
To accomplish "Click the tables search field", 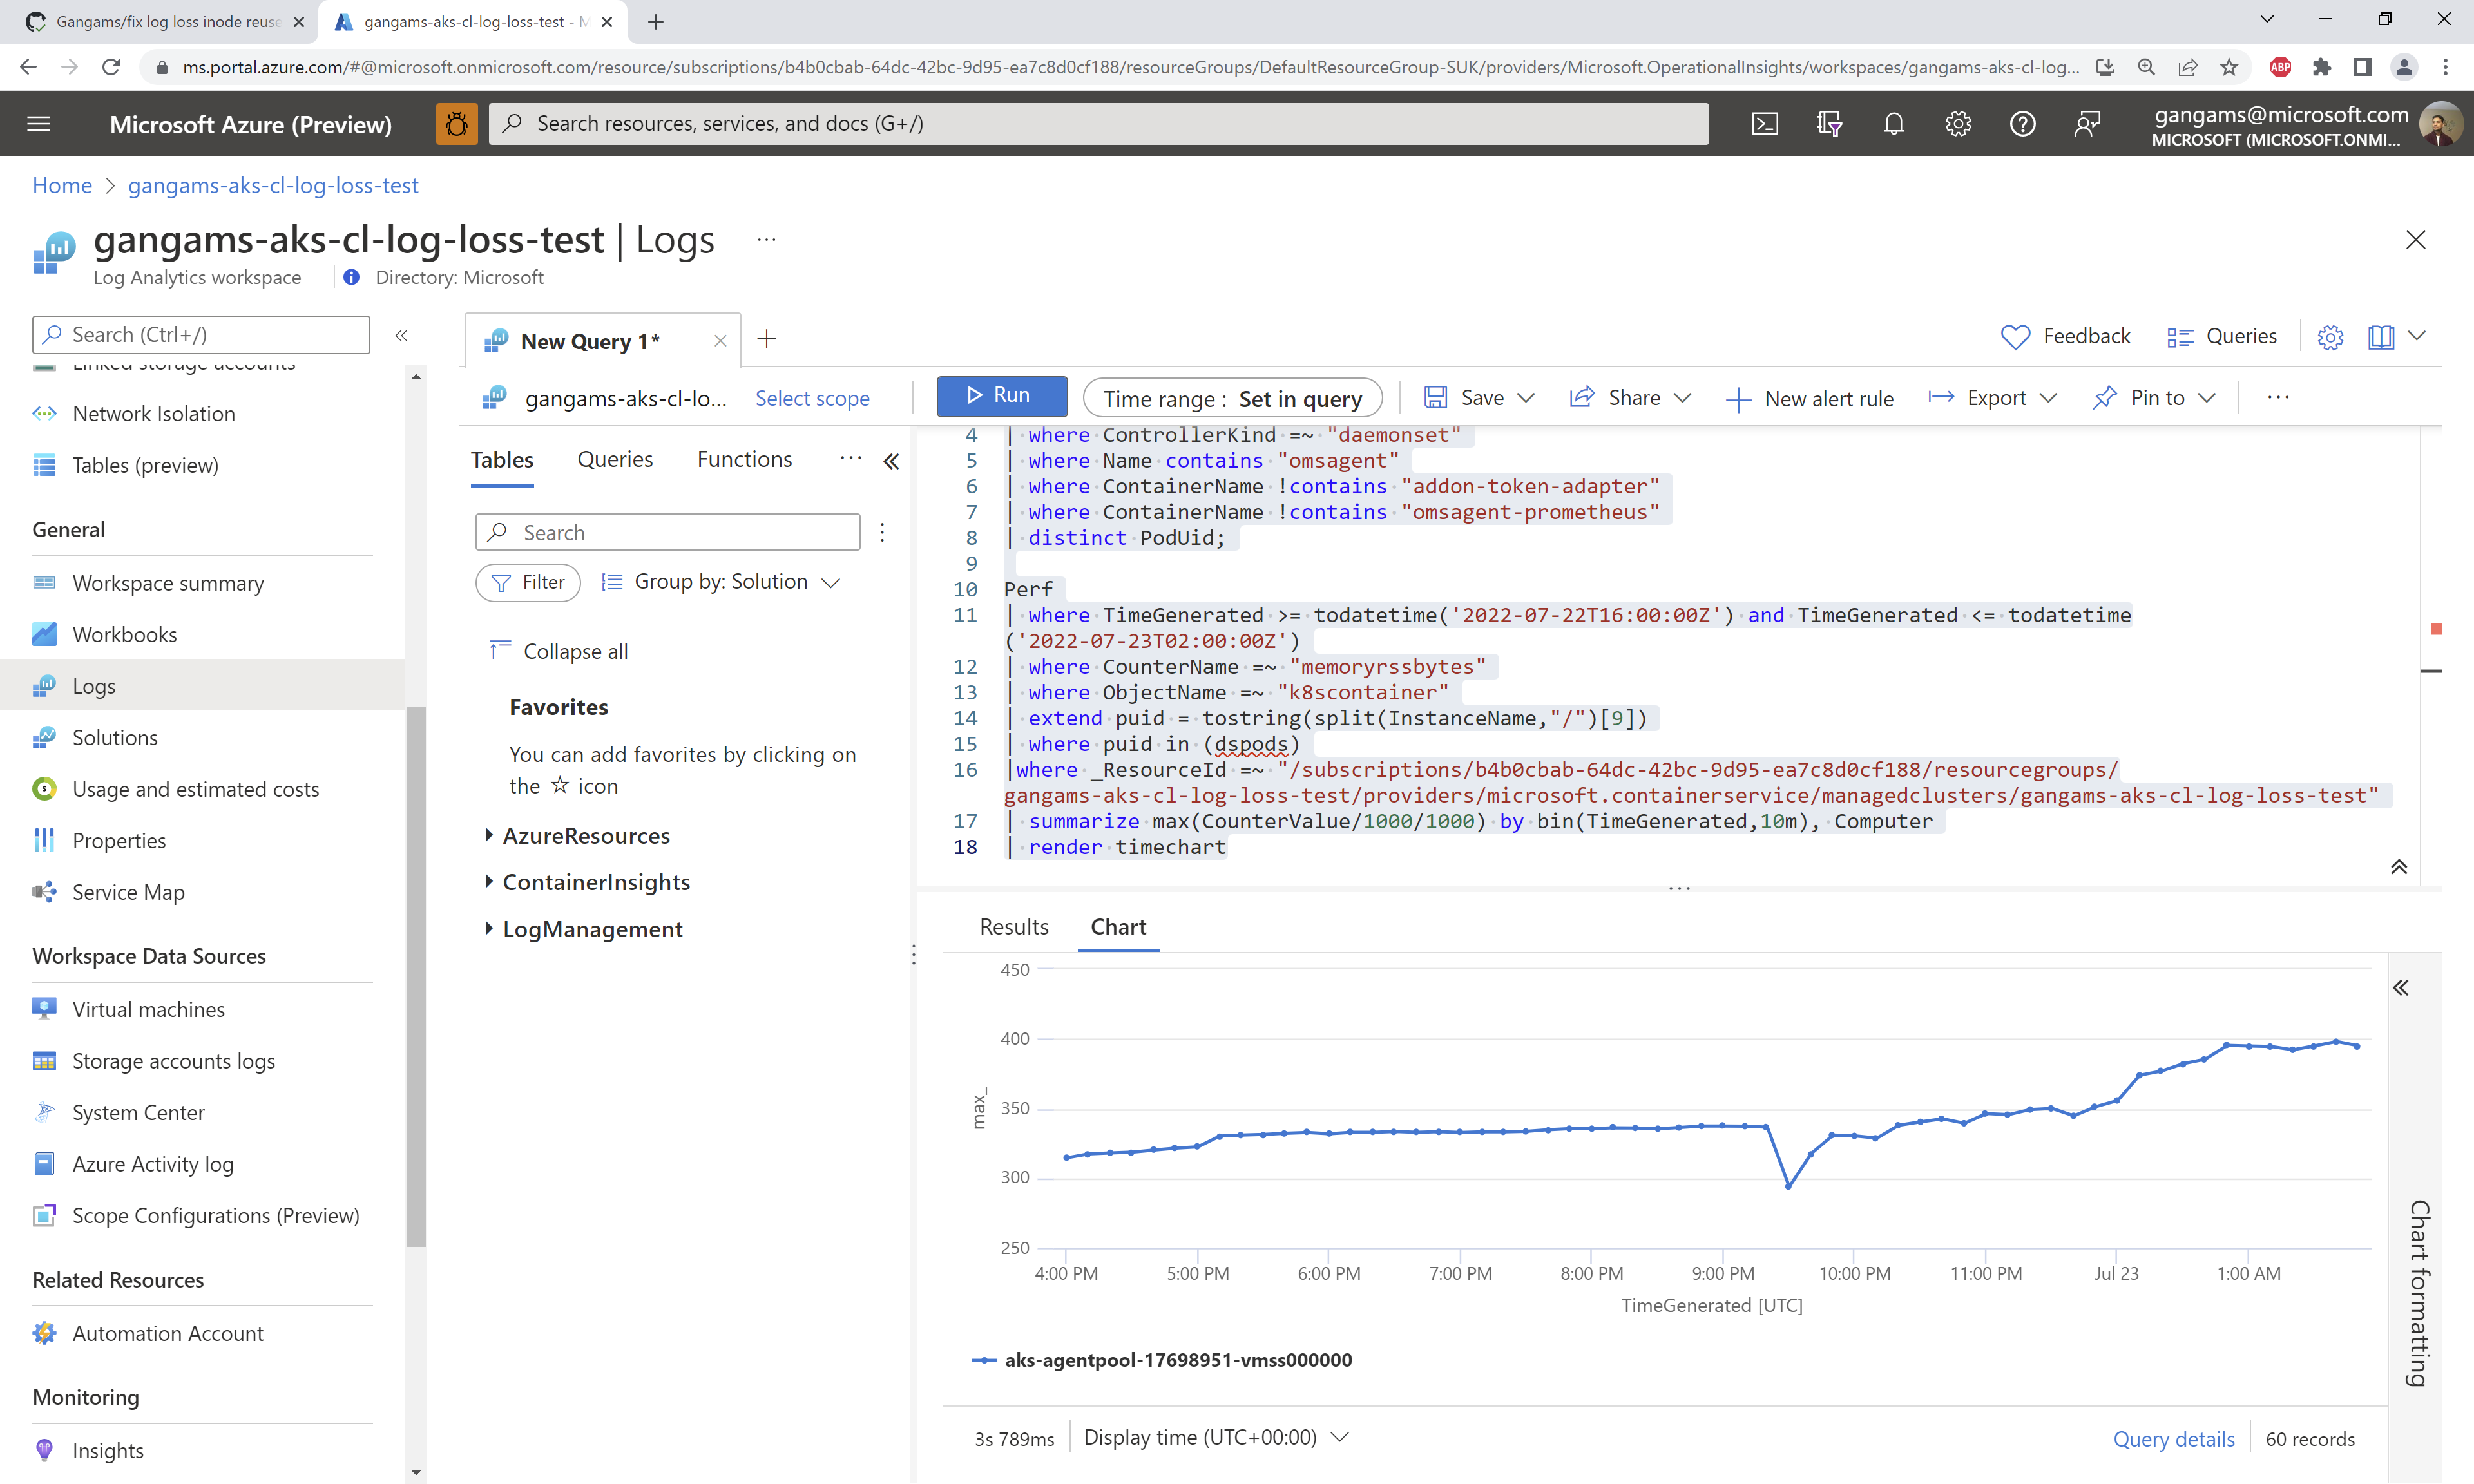I will click(x=668, y=533).
